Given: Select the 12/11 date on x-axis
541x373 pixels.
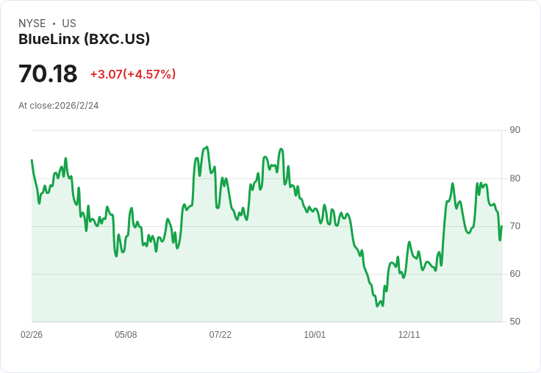Looking at the screenshot, I should 409,335.
